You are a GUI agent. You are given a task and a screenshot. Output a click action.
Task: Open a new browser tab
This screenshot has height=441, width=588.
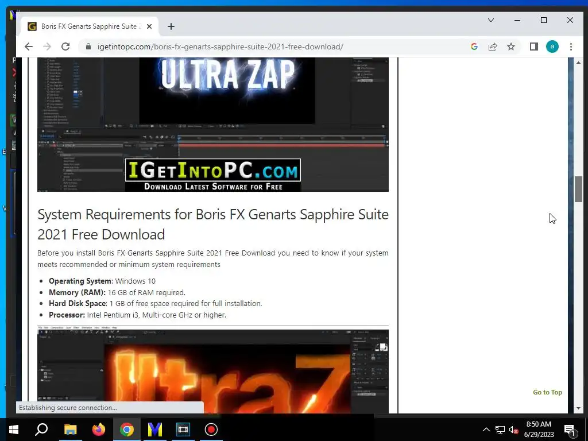tap(171, 26)
